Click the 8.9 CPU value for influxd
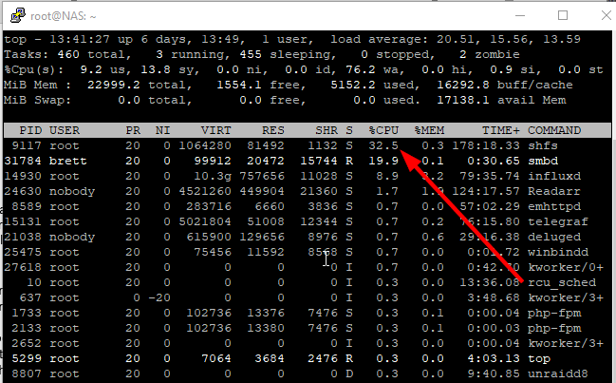616x383 pixels. (x=387, y=176)
